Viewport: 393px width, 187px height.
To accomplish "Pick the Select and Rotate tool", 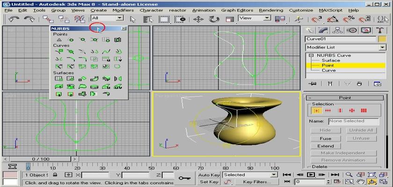I will (x=214, y=20).
